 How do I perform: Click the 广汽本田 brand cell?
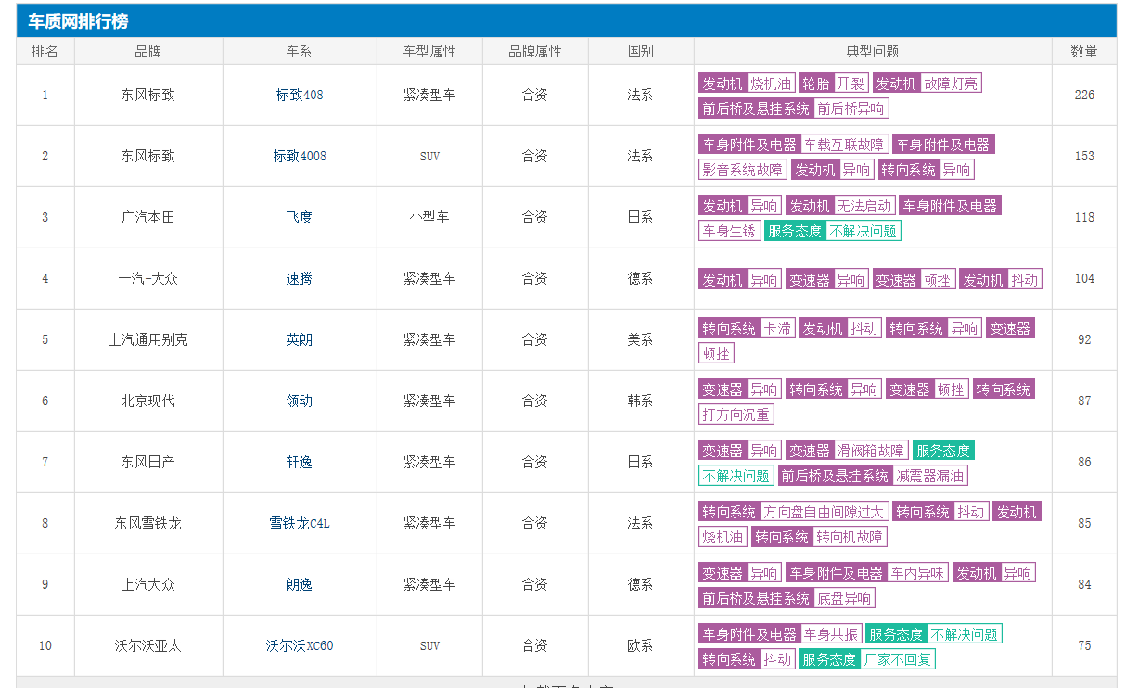click(148, 217)
